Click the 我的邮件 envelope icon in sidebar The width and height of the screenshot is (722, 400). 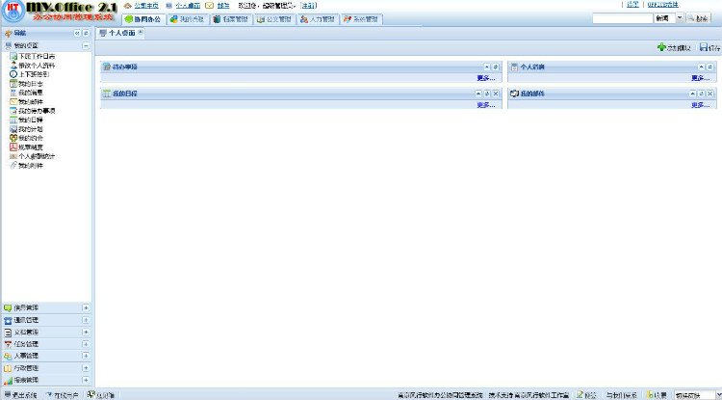pyautogui.click(x=13, y=101)
